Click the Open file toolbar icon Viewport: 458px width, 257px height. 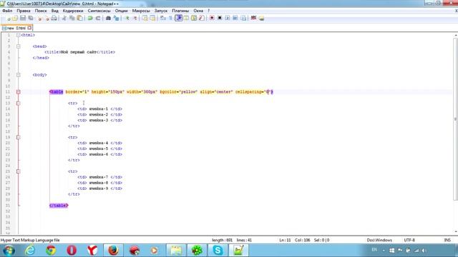coord(15,19)
